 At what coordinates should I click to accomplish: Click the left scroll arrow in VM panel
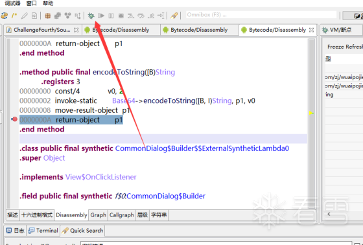point(329,214)
